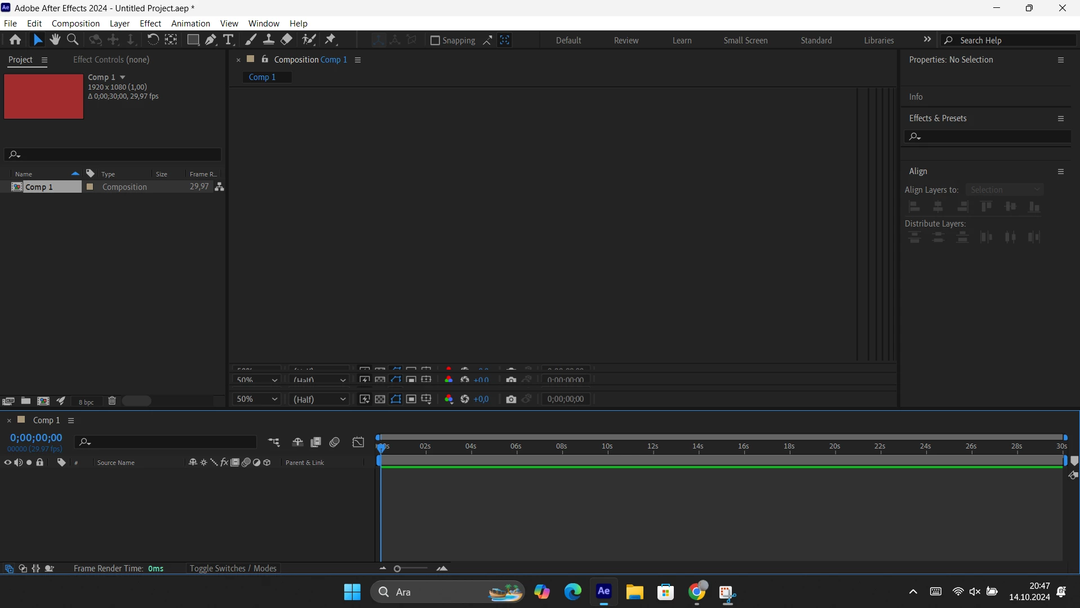The width and height of the screenshot is (1080, 608).
Task: Click the timeline zoom slider handle
Action: (397, 569)
